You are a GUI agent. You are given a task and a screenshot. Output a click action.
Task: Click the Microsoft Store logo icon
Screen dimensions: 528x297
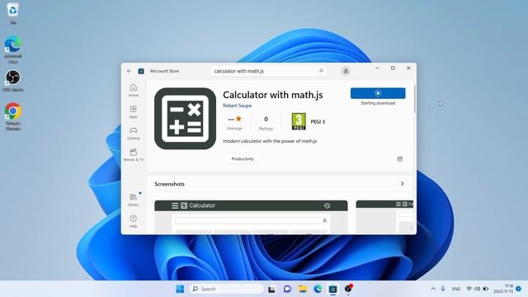click(x=141, y=71)
